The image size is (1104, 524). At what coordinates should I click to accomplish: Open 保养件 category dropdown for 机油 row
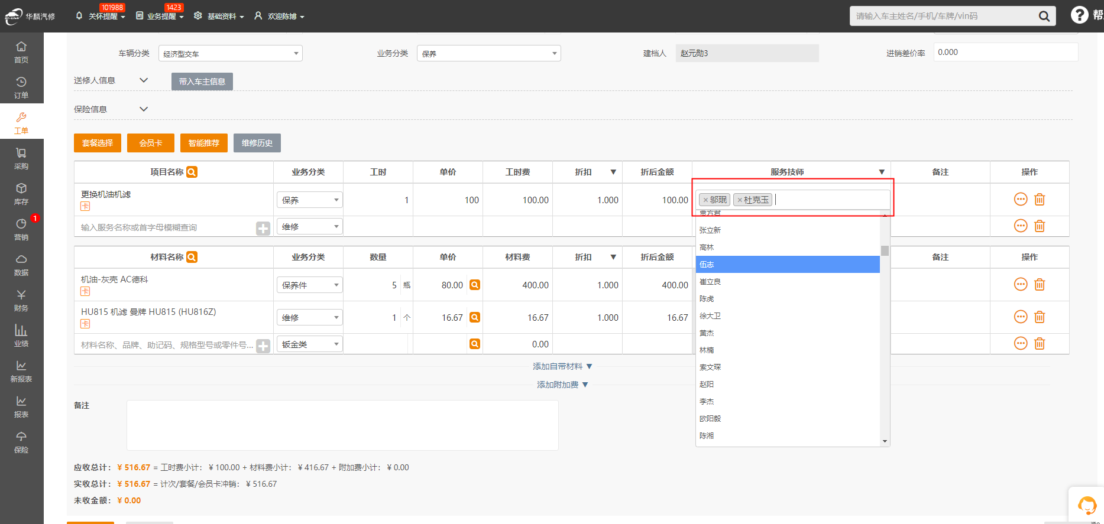click(310, 285)
